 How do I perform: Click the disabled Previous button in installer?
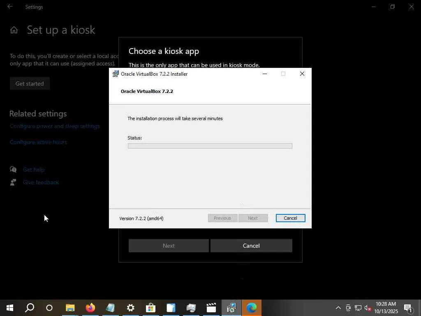(222, 218)
